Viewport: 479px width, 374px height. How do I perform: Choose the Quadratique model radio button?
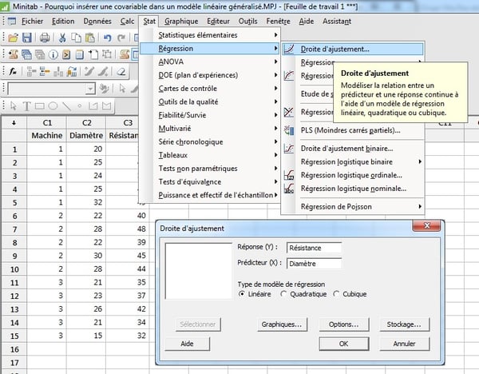pyautogui.click(x=282, y=293)
